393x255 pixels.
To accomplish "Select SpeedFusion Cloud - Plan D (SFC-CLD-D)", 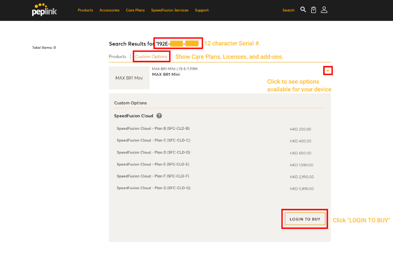I will [154, 152].
